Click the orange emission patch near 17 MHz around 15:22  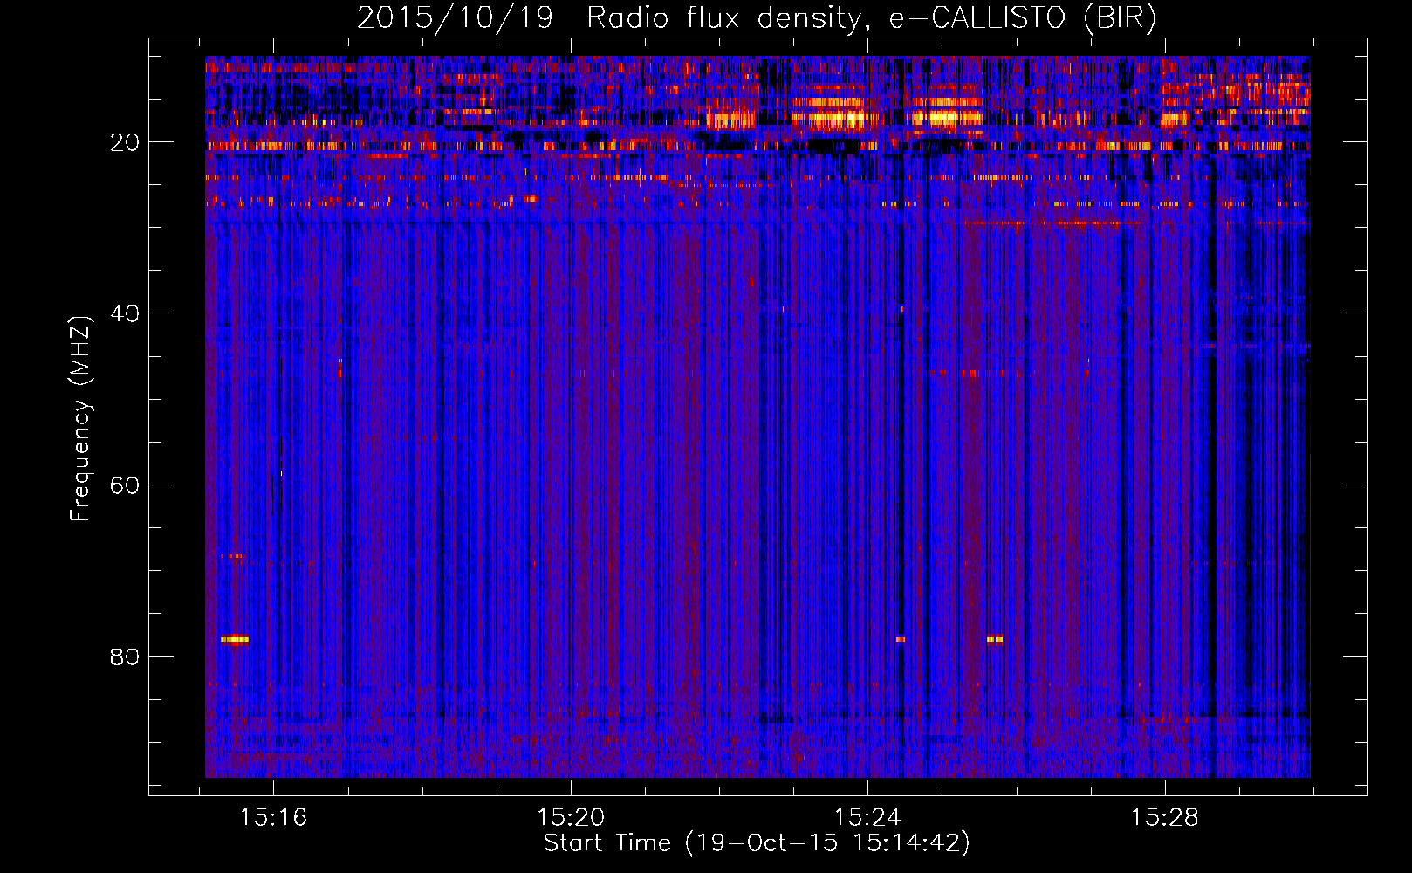(730, 119)
